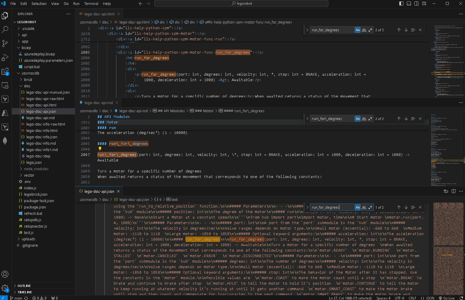Expand the TIMELINE section
Screen dimensions: 465x300
point(43,292)
